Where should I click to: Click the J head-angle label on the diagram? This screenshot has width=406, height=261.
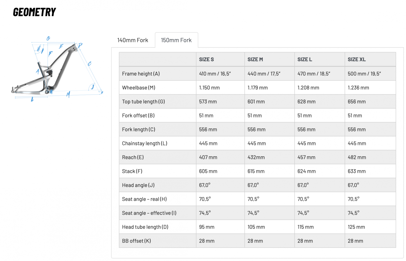[x=93, y=87]
